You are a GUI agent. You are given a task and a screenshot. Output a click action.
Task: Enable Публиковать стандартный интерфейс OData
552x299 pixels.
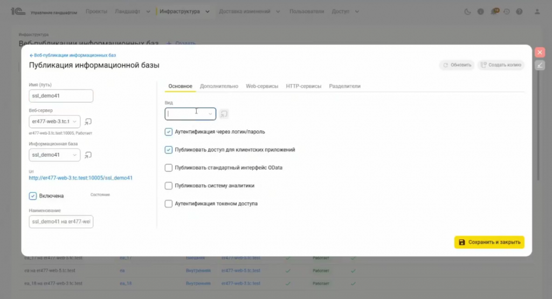pyautogui.click(x=169, y=168)
